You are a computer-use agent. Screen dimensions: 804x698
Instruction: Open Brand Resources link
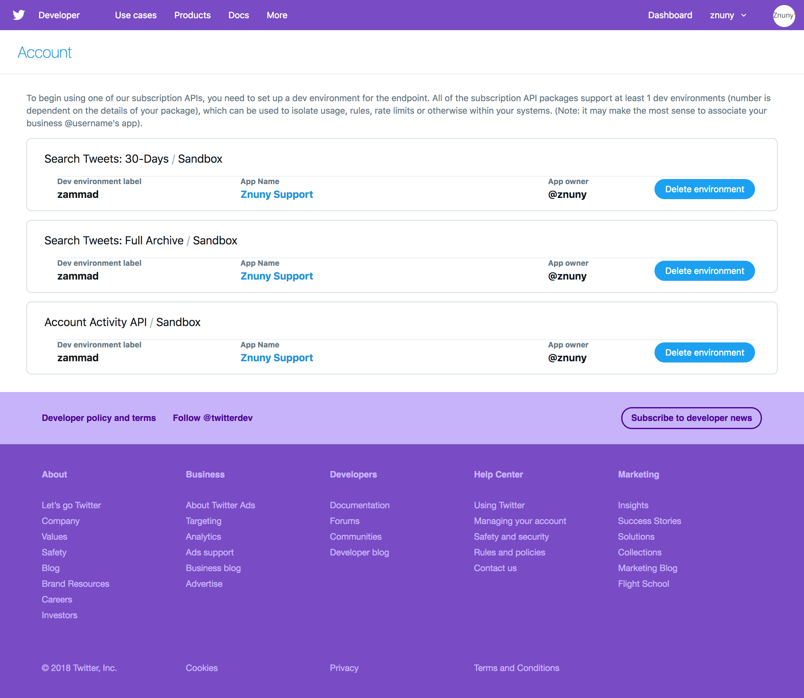point(76,584)
